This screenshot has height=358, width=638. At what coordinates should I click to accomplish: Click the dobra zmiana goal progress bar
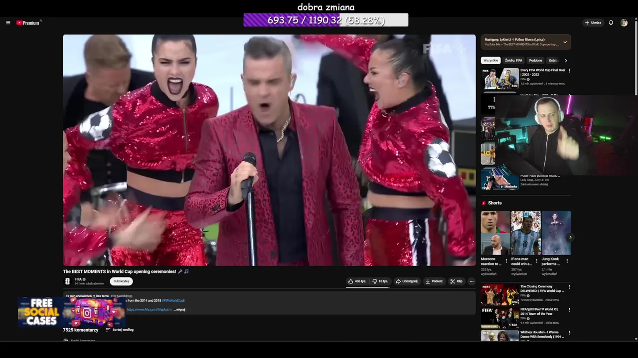pyautogui.click(x=325, y=20)
